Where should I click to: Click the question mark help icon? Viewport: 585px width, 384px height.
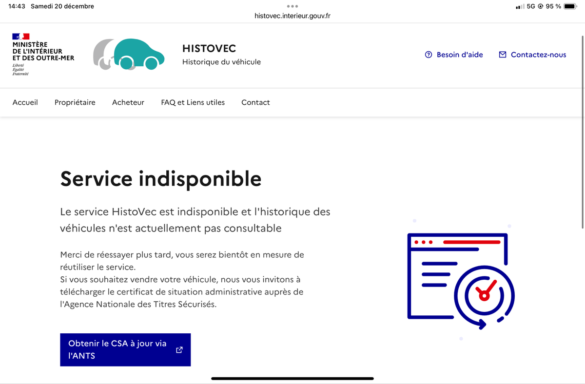429,55
